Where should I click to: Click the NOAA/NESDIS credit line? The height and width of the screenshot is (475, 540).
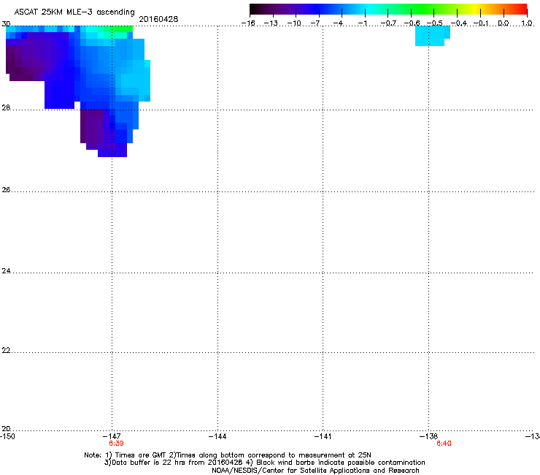click(x=315, y=471)
